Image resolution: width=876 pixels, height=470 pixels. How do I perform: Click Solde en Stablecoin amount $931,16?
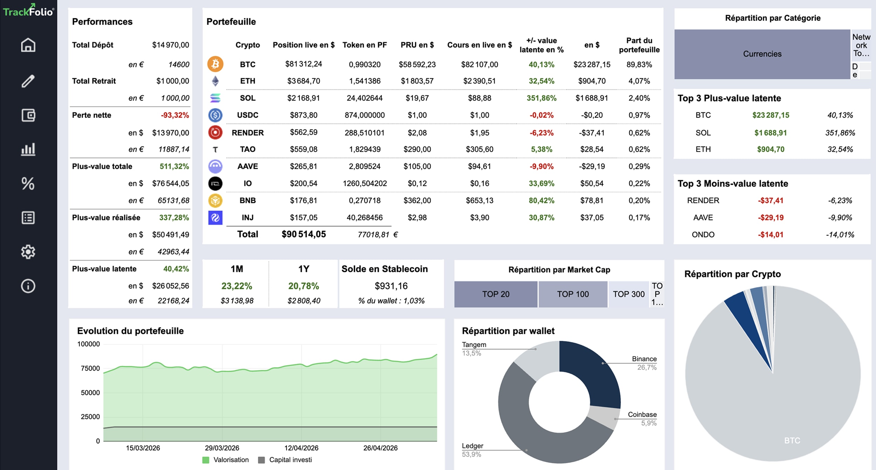(x=391, y=286)
